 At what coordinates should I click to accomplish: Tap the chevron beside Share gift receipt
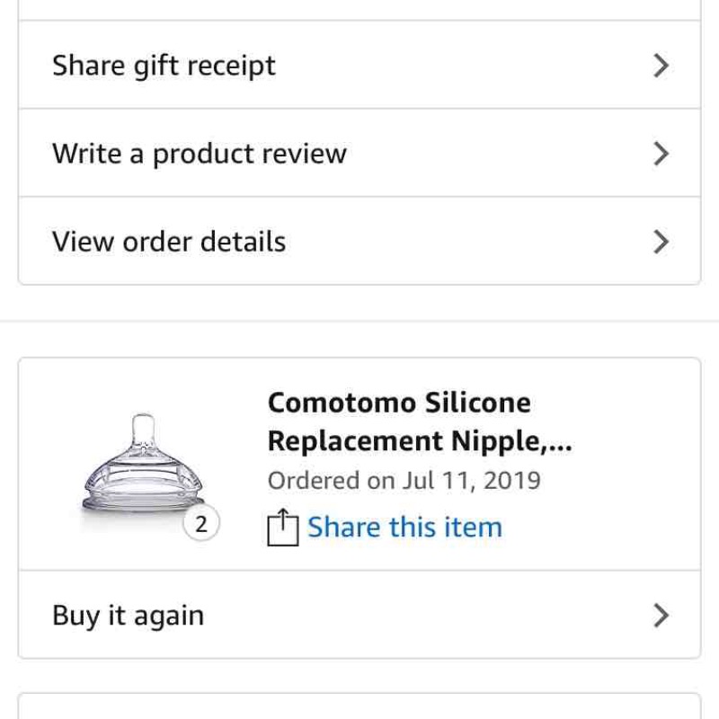coord(661,66)
